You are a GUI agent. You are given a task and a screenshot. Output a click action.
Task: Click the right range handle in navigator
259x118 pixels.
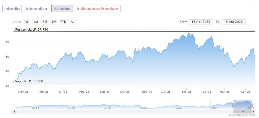click(x=251, y=104)
